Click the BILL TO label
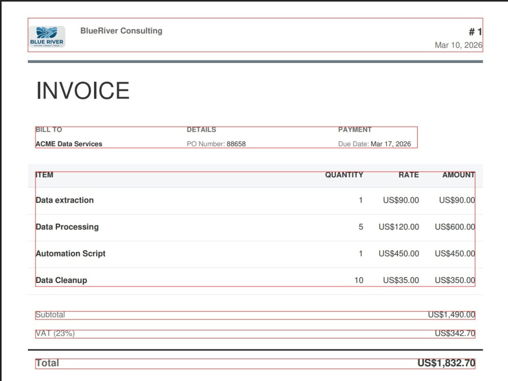 49,130
